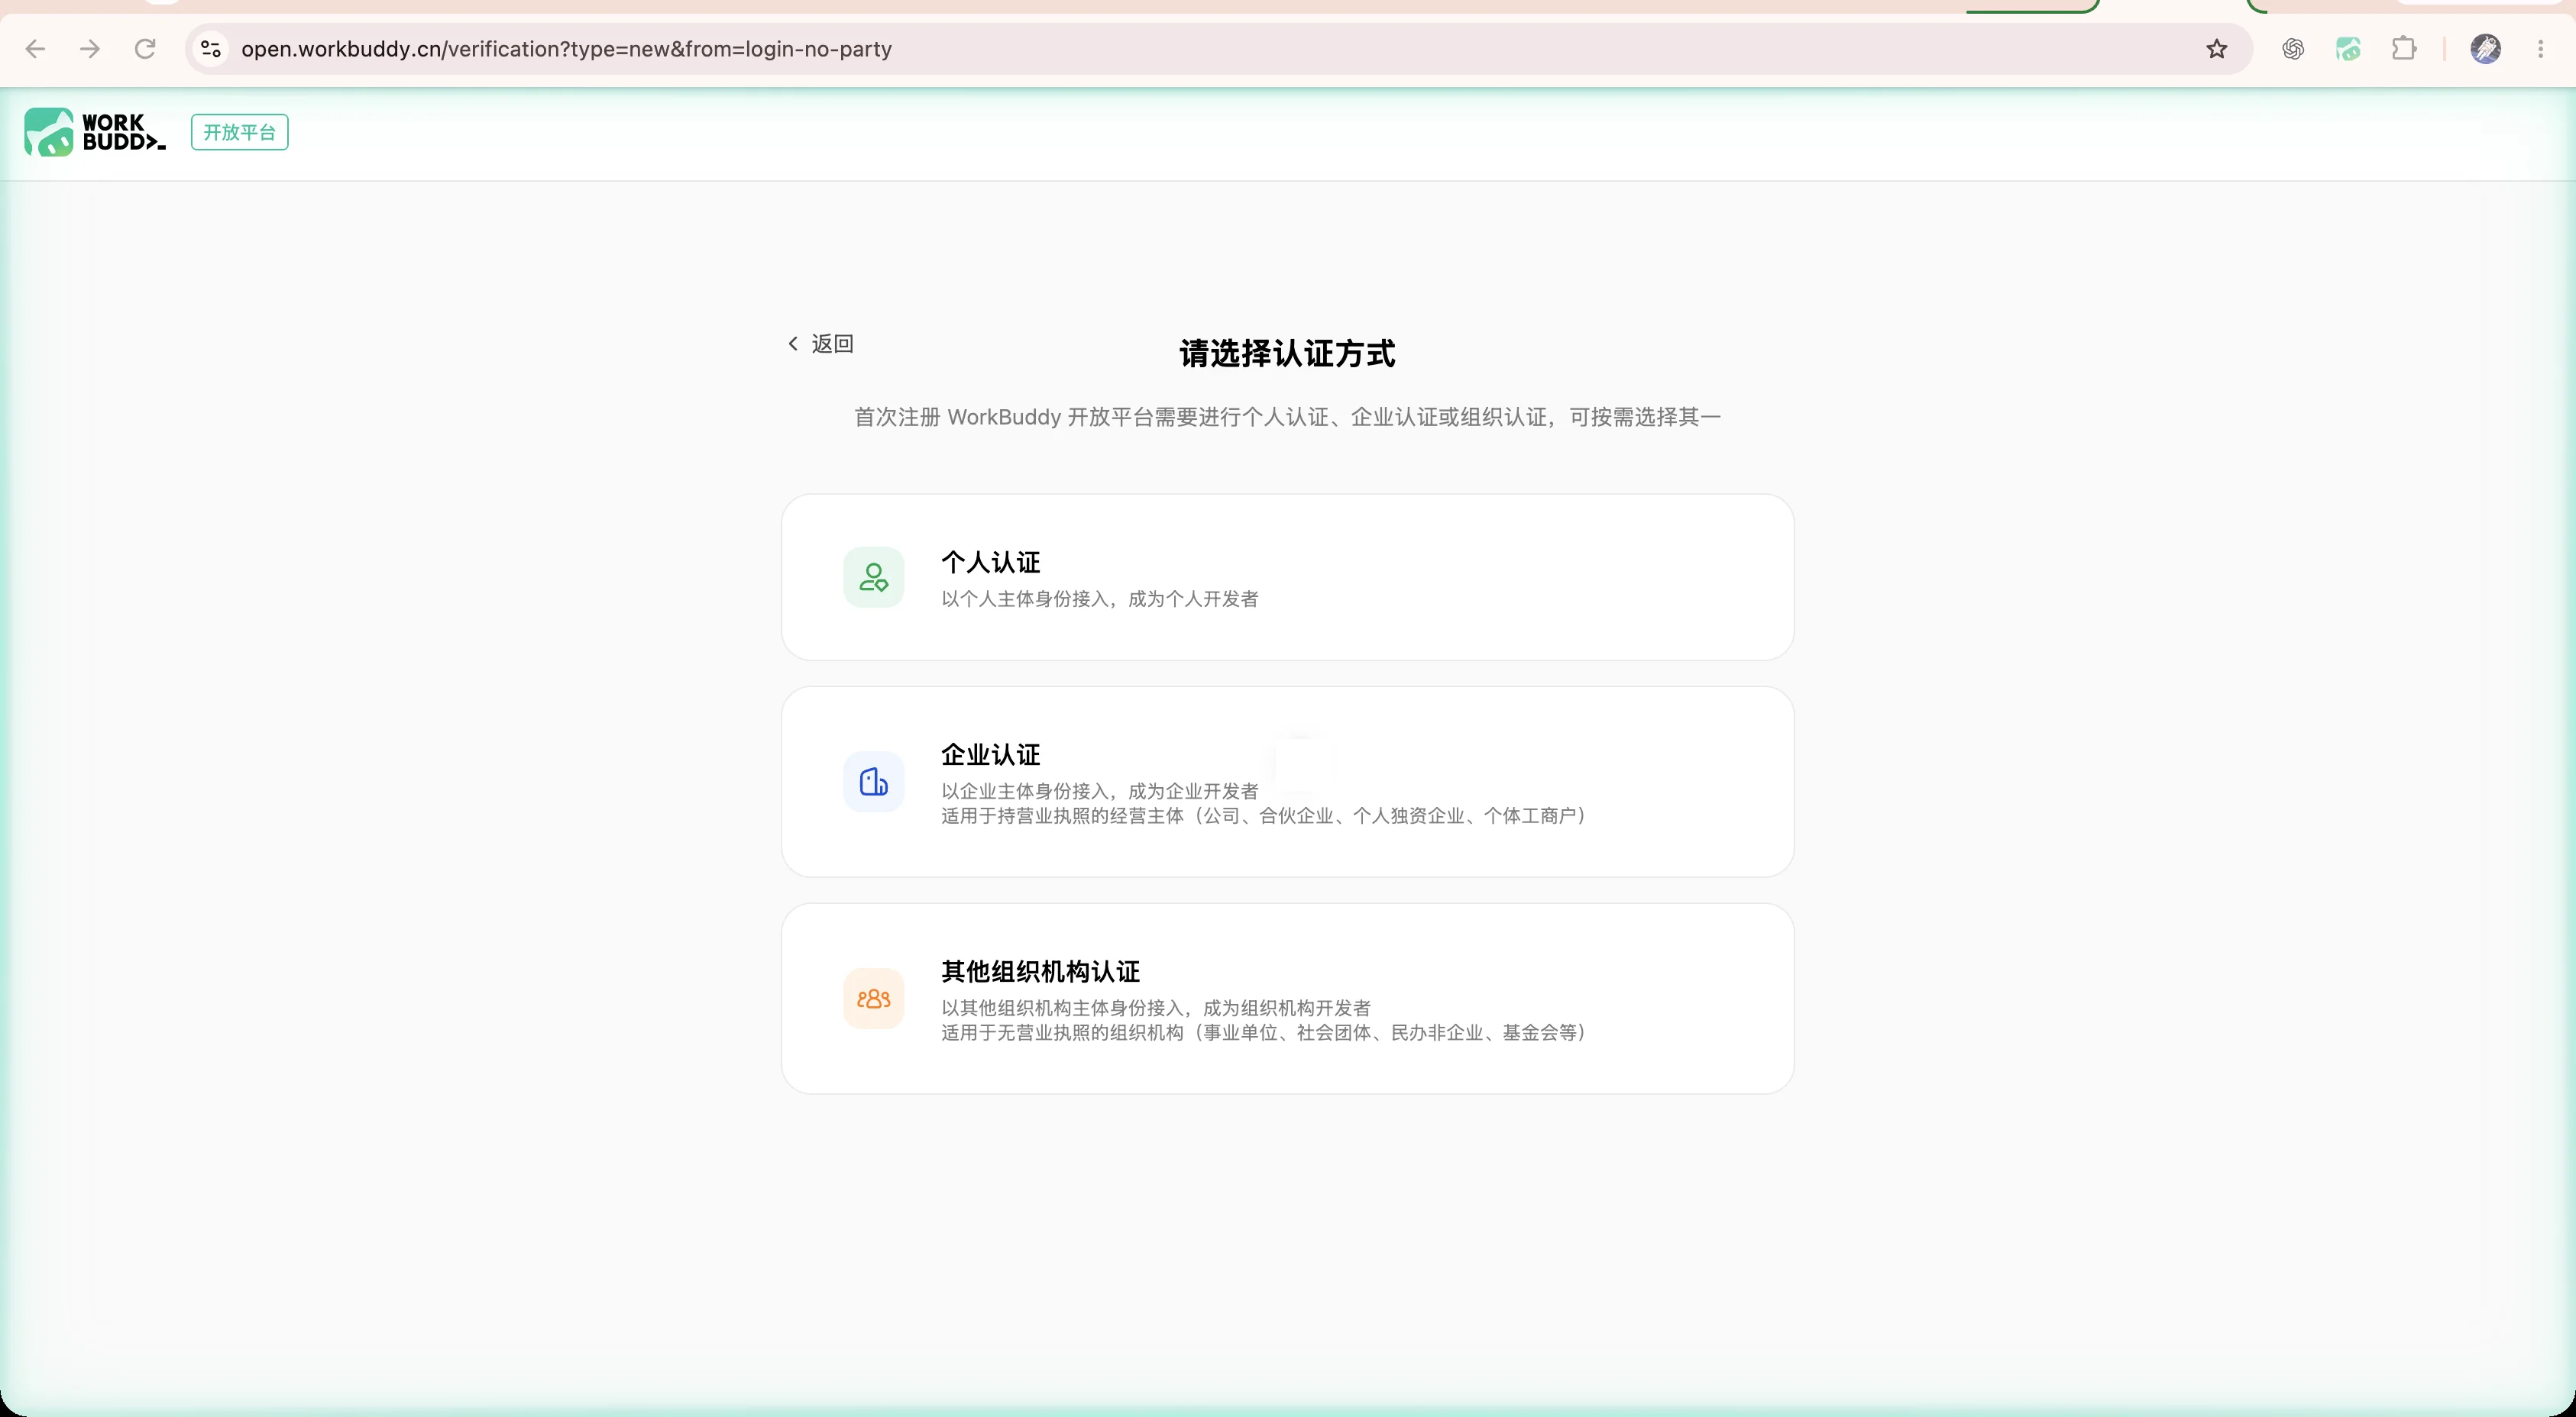Click the browser forward arrow
This screenshot has height=1417, width=2576.
click(90, 49)
